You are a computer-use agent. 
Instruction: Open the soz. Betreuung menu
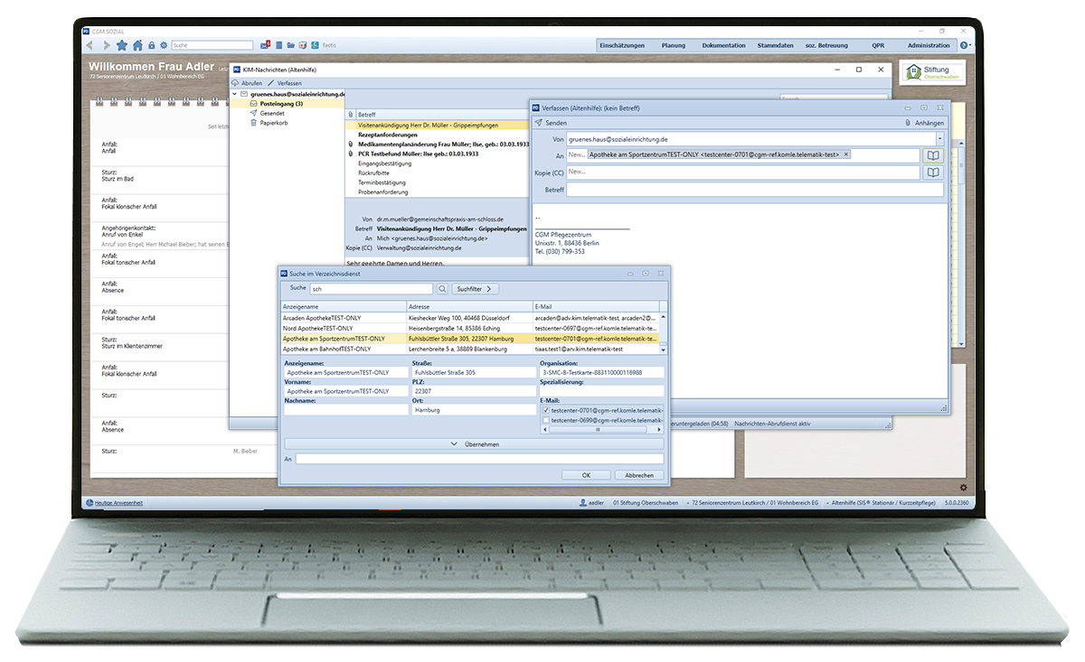[x=826, y=45]
